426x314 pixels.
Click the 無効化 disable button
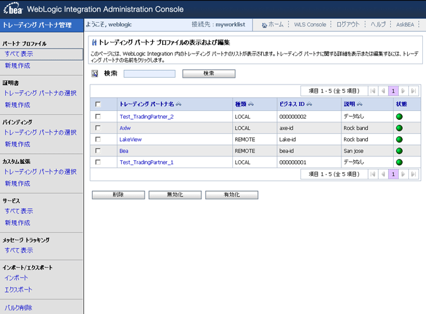(x=175, y=195)
